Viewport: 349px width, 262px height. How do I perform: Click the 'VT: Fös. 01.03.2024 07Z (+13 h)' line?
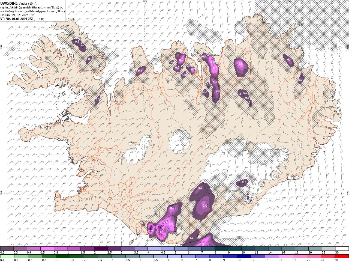click(22, 19)
